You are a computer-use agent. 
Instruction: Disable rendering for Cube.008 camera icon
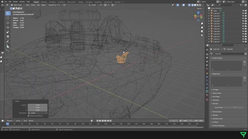[246, 31]
